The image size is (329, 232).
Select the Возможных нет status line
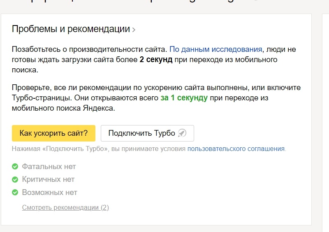[x=49, y=192]
